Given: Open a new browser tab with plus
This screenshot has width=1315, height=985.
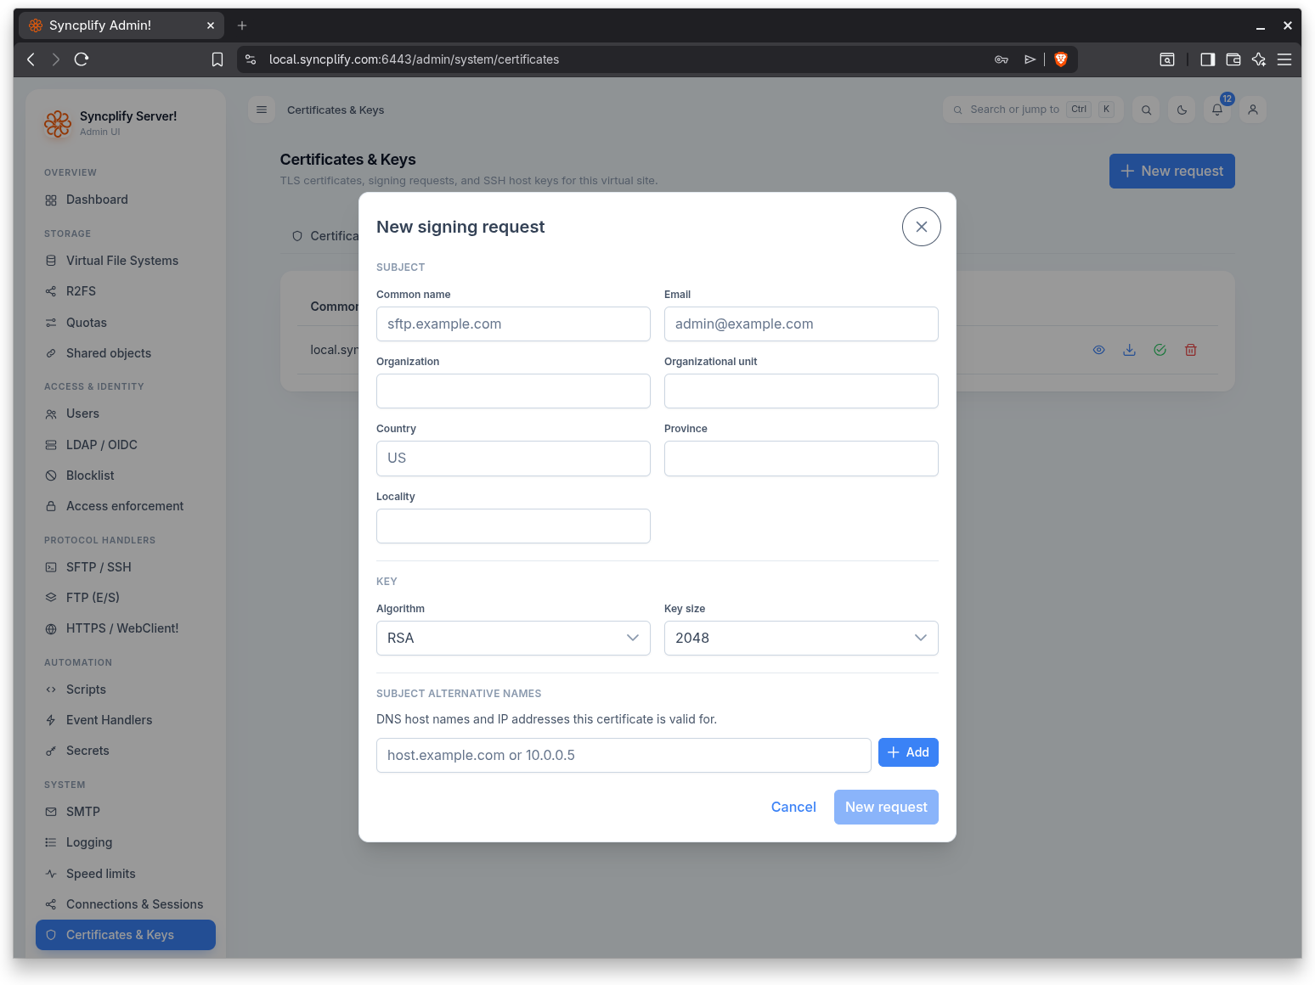Looking at the screenshot, I should pos(242,25).
